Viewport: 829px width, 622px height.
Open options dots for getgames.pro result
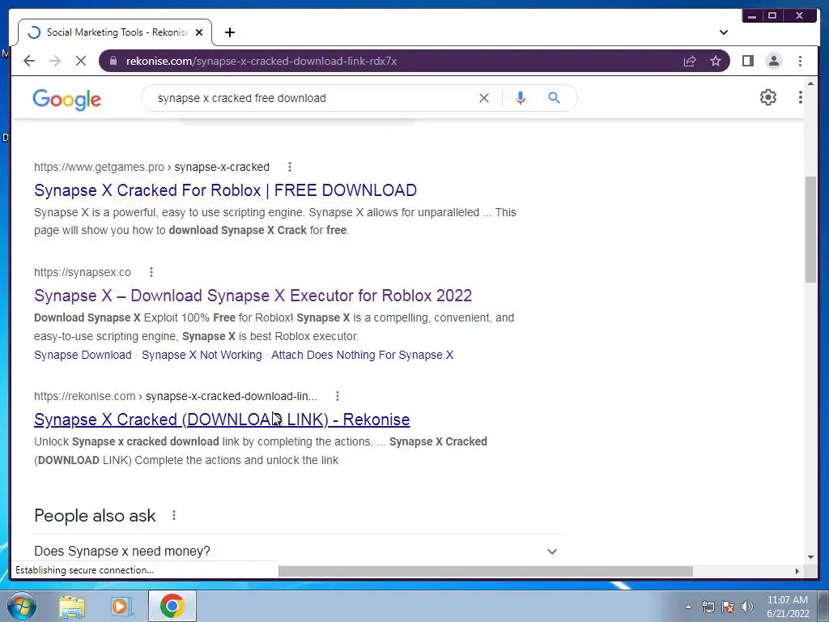tap(289, 167)
